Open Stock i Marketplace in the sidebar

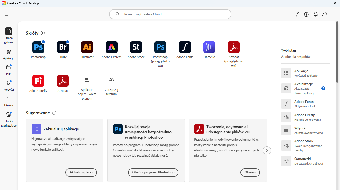[x=9, y=119]
